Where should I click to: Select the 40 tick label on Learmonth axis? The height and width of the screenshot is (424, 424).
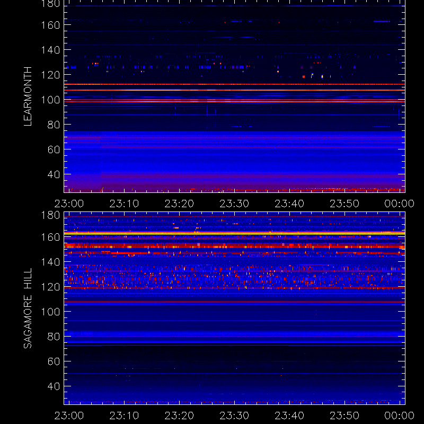tap(54, 174)
